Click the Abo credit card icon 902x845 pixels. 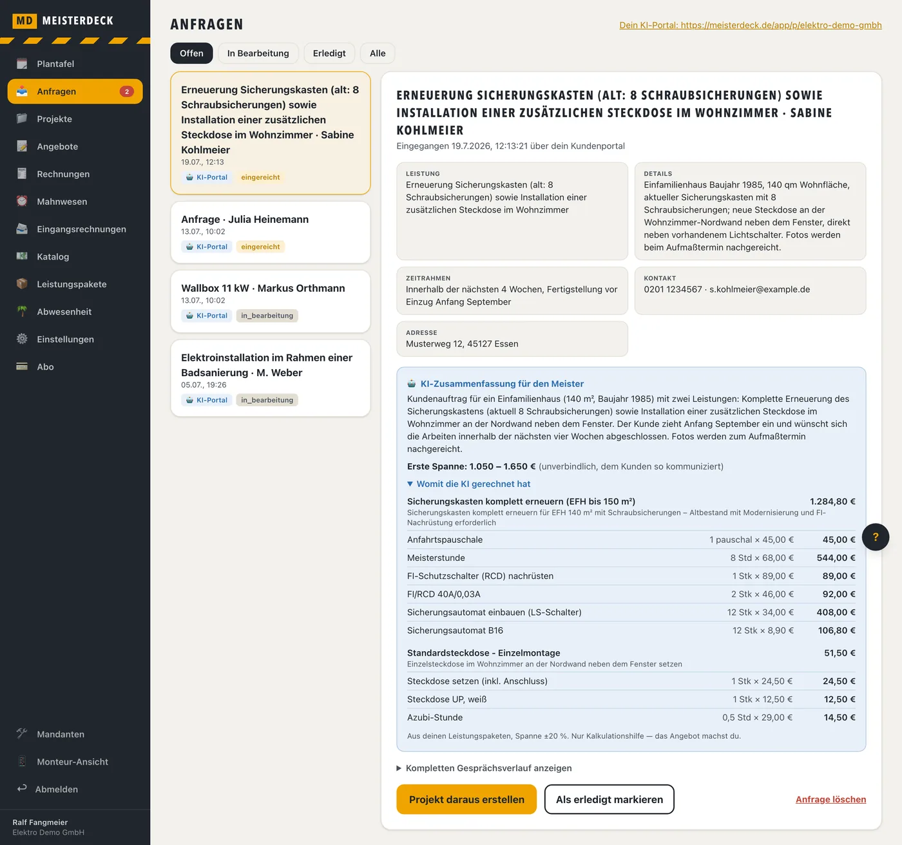[x=22, y=366]
